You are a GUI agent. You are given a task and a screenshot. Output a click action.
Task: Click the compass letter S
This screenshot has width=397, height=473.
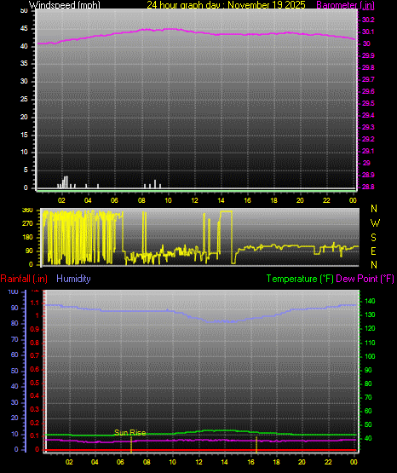373,238
